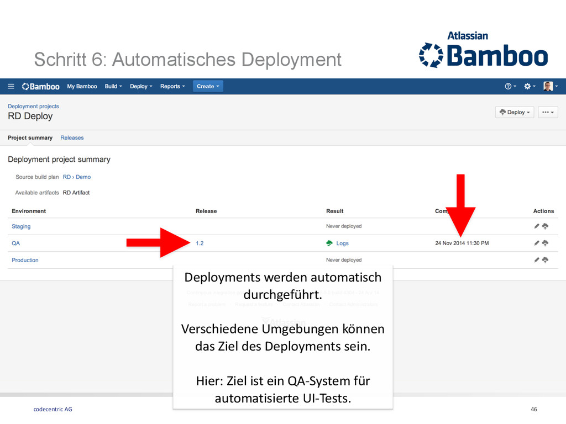Click the RD Deploy project title
This screenshot has width=566, height=424.
click(x=30, y=116)
